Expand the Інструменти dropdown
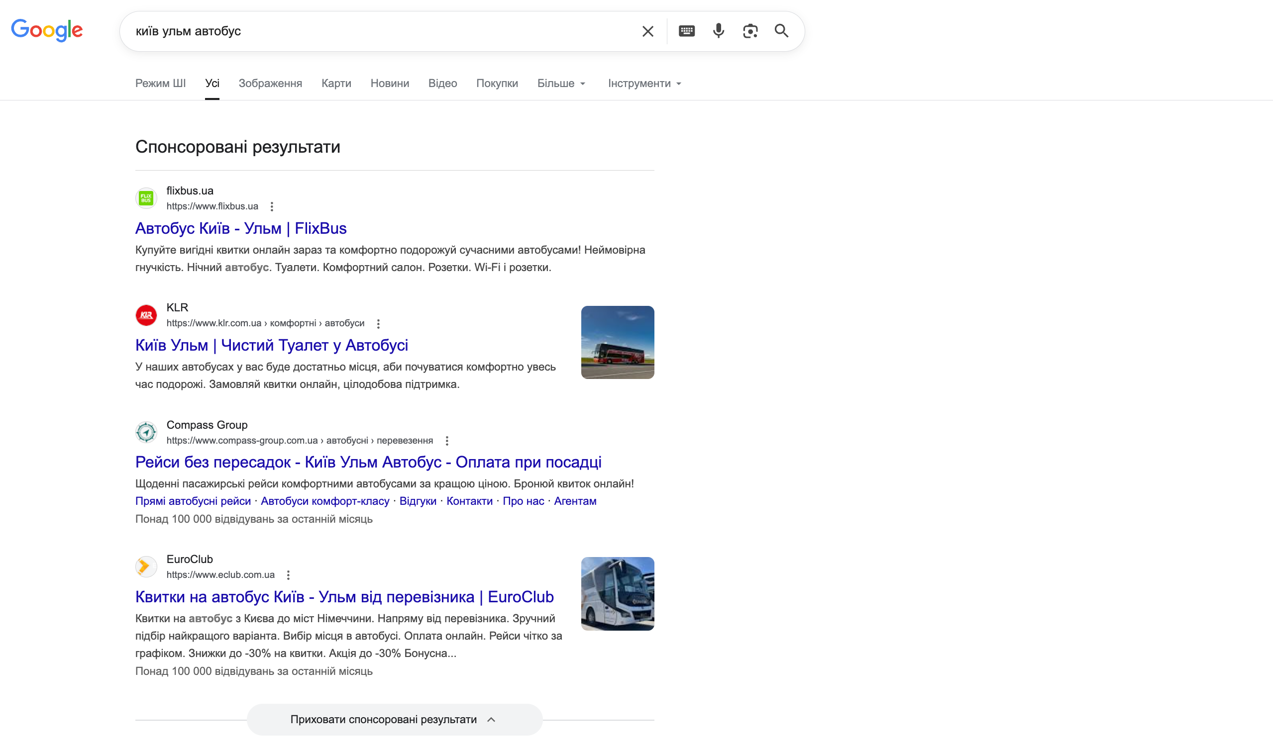The image size is (1273, 753). pyautogui.click(x=644, y=83)
